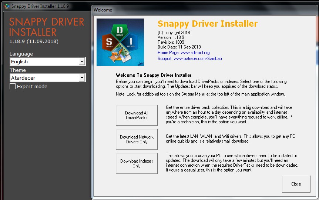Click the "Get the latest LAN, WLAN" description
The height and width of the screenshot is (200, 319).
pyautogui.click(x=230, y=139)
